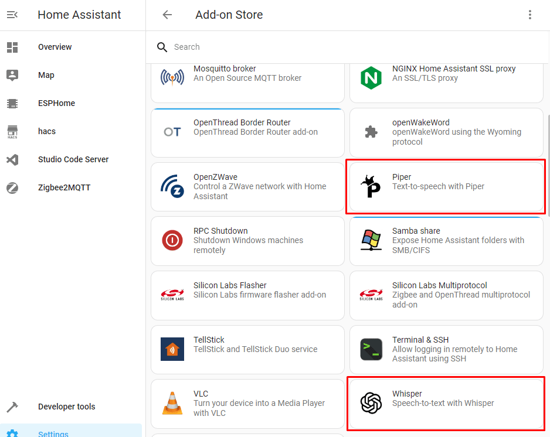This screenshot has width=550, height=437.
Task: Open the Terminal & SSH add-on title
Action: pos(420,340)
